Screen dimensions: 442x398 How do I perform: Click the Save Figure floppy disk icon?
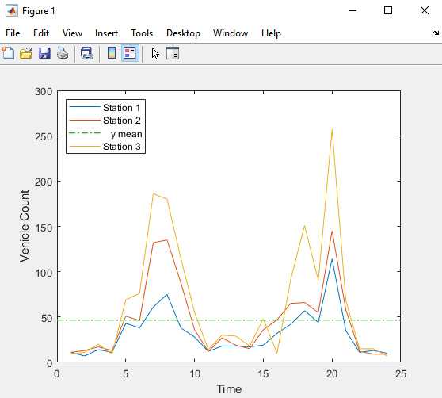[44, 53]
